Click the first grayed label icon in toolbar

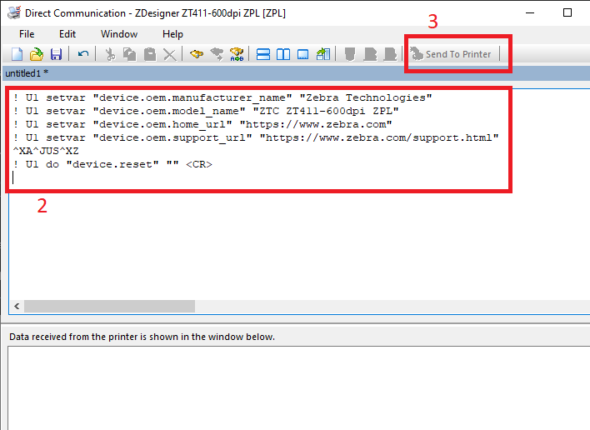pyautogui.click(x=350, y=54)
